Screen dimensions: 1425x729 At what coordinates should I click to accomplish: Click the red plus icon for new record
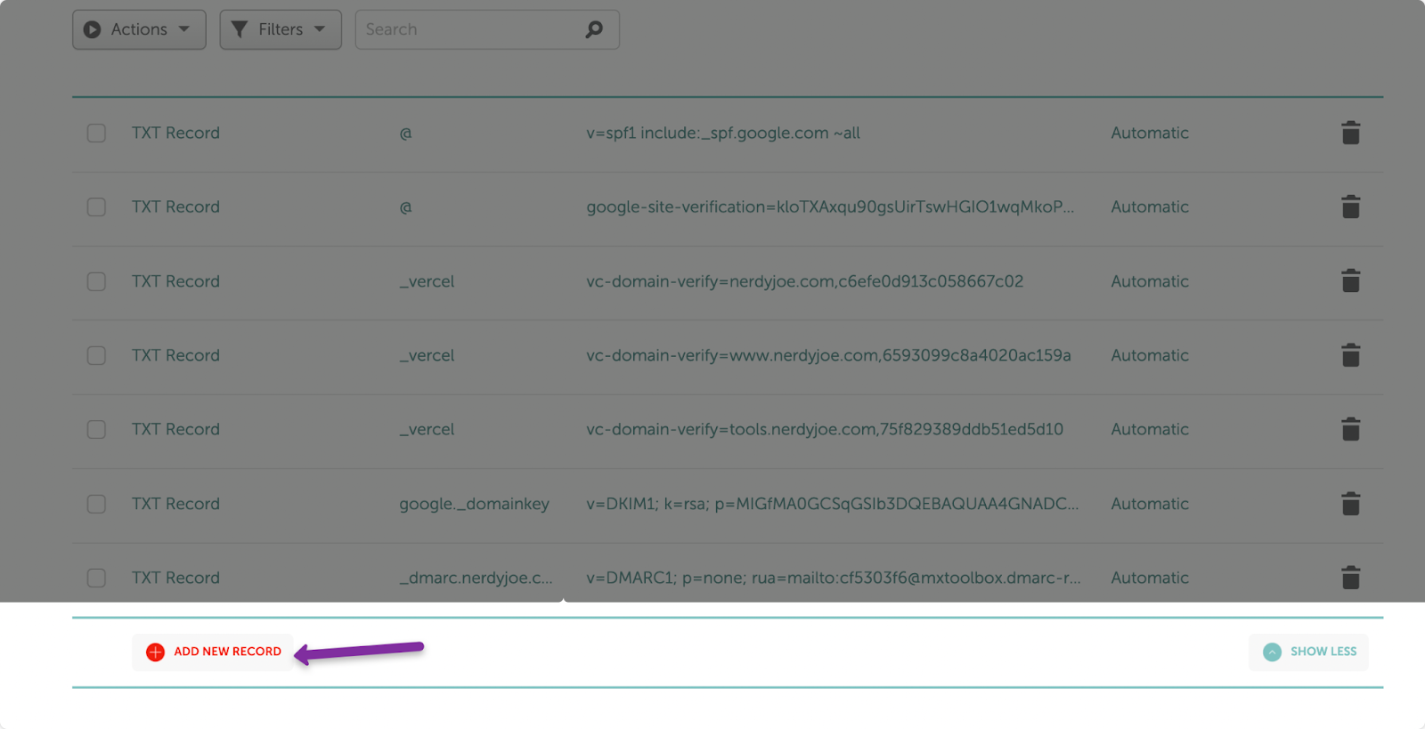click(x=155, y=652)
